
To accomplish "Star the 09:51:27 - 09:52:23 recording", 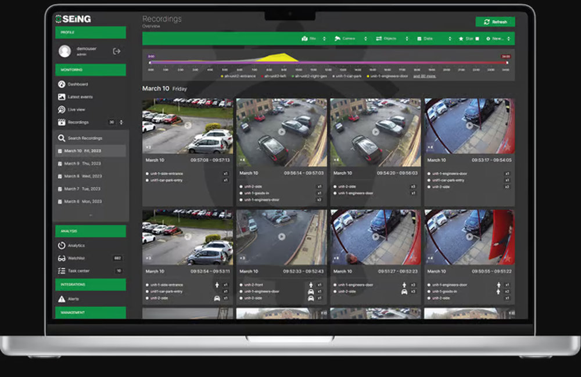I will coord(414,258).
